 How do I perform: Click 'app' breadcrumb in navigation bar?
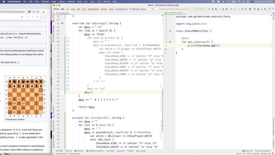pos(62,9)
